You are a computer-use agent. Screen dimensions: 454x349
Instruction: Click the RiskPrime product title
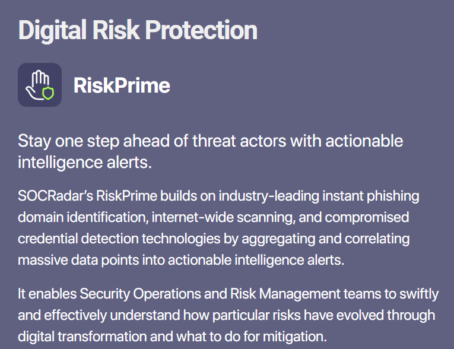tap(122, 85)
